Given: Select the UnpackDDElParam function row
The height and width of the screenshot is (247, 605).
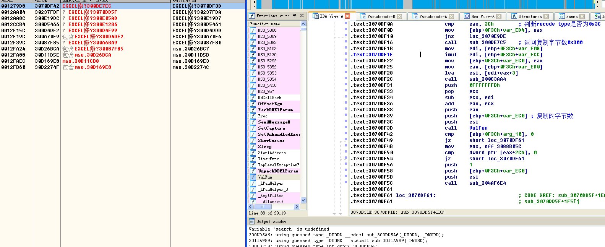Looking at the screenshot, I should point(274,171).
